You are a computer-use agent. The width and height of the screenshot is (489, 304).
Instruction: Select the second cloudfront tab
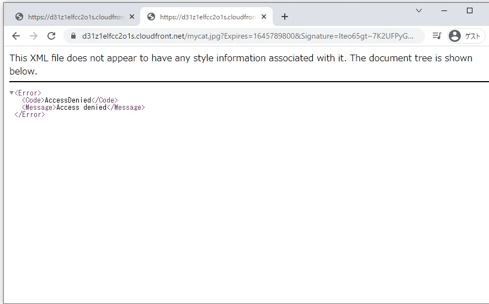[207, 17]
